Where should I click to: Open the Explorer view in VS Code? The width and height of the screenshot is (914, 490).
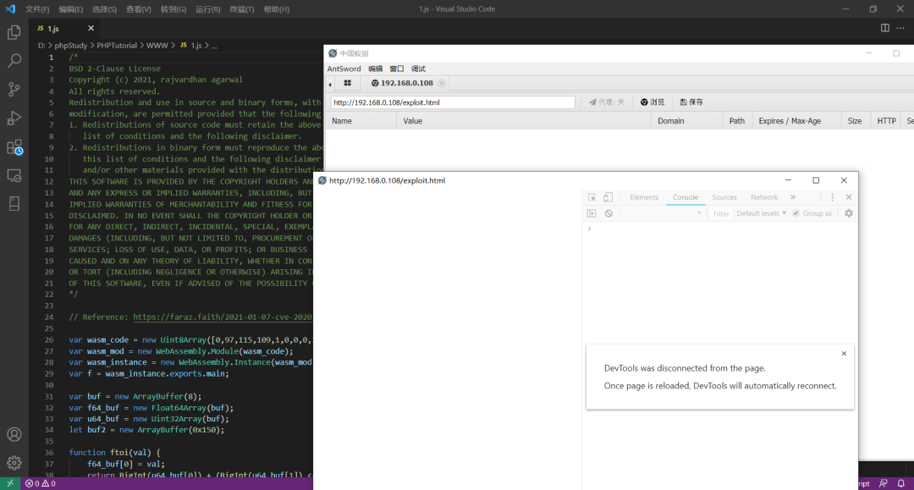coord(14,33)
